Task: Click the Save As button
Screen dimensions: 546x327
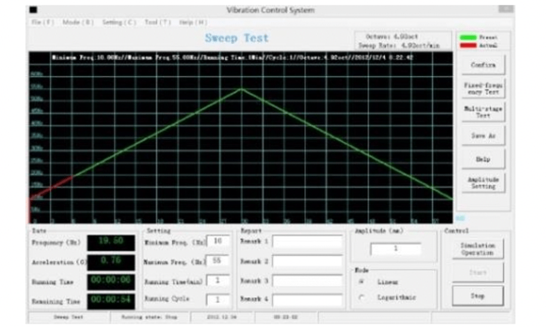Action: click(x=483, y=136)
